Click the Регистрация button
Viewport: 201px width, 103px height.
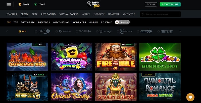170,4
